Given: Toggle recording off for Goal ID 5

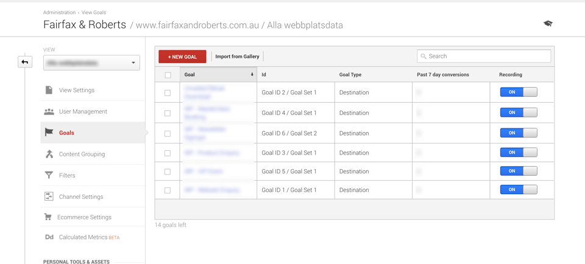Looking at the screenshot, I should [x=519, y=171].
